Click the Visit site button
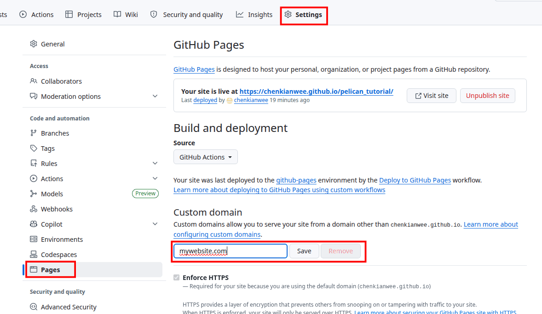Screen dimensions: 542x314 (x=432, y=96)
